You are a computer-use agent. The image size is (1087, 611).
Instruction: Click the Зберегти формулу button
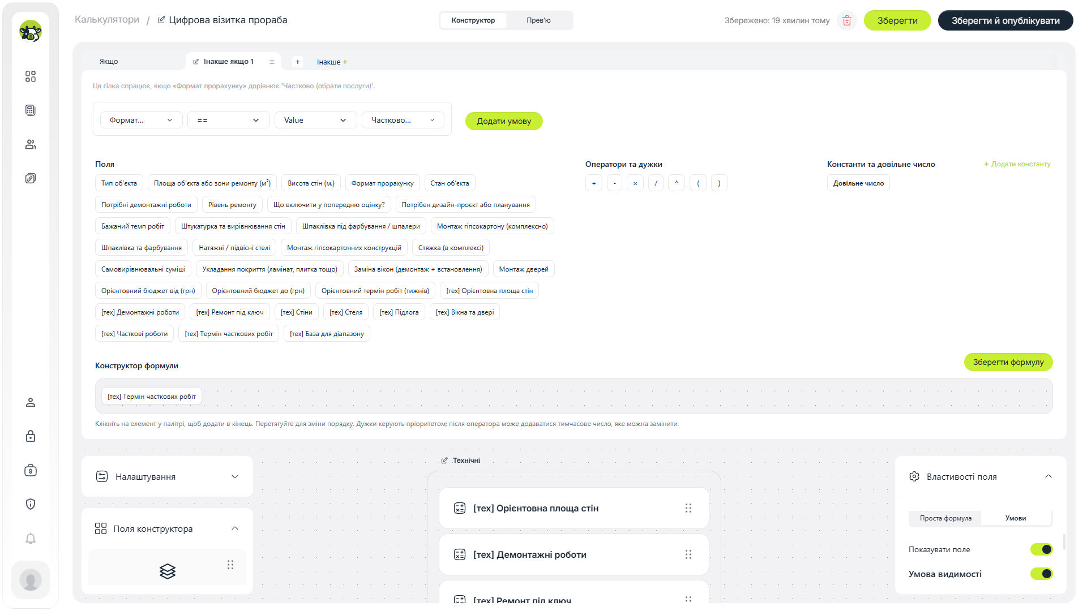point(1008,362)
